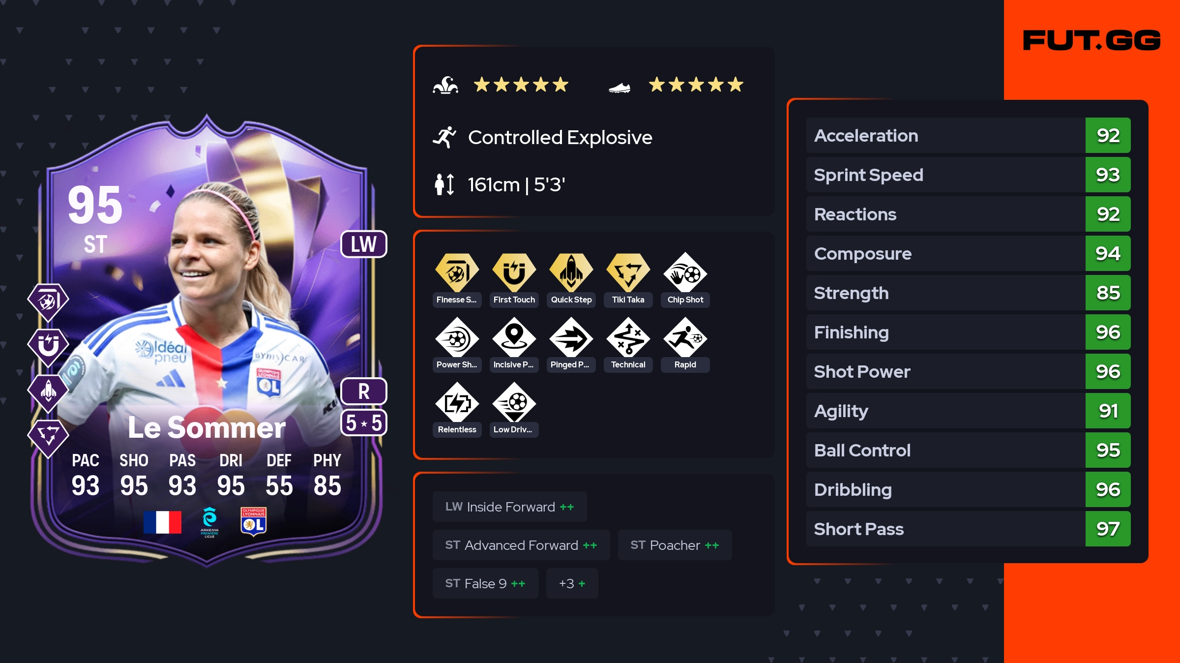This screenshot has width=1180, height=663.
Task: Click the LW Inside Forward role
Action: 509,507
